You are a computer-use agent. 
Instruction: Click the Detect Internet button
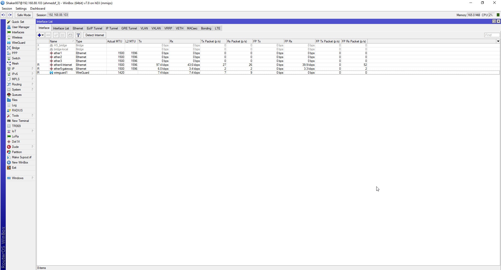(95, 35)
